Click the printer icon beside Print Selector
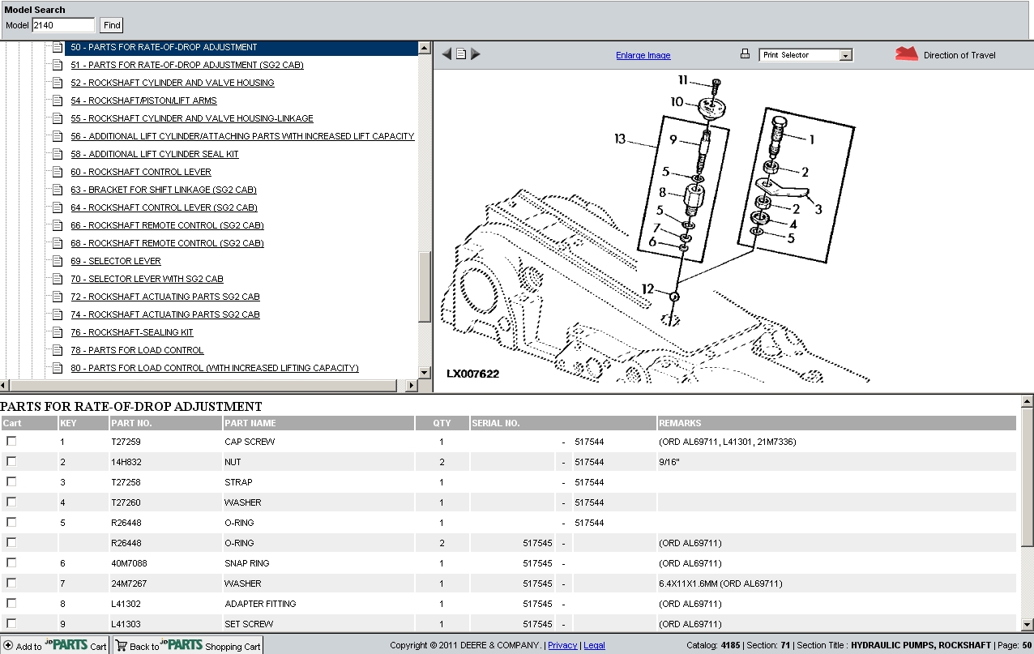1034x654 pixels. tap(745, 54)
